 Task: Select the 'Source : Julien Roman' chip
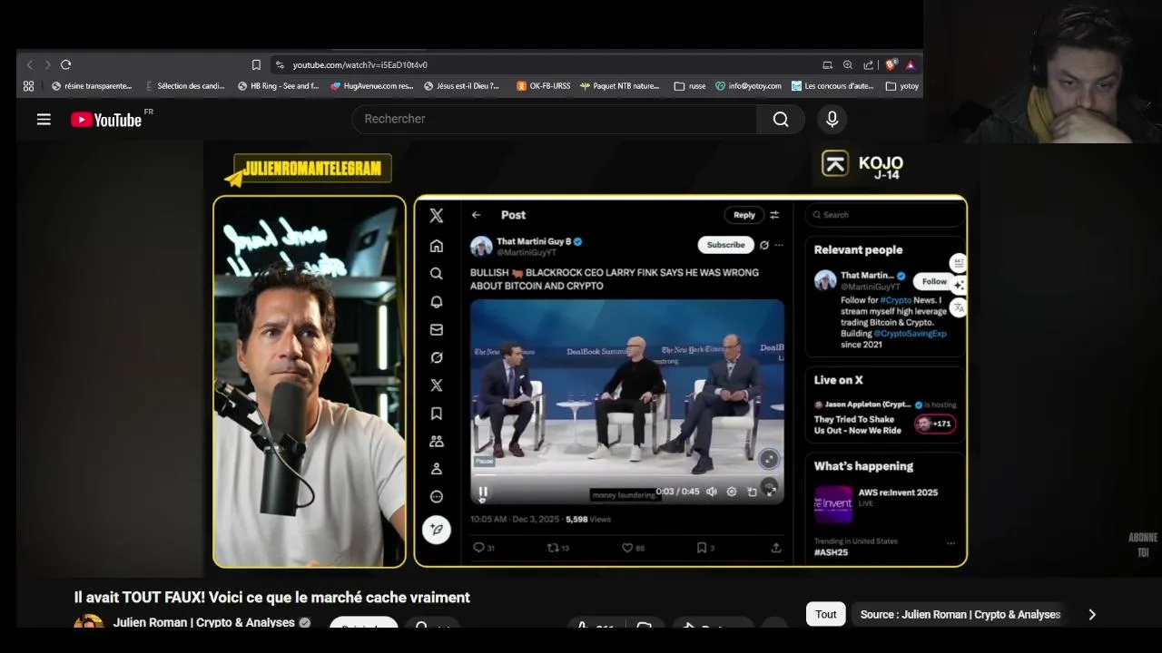pos(960,614)
